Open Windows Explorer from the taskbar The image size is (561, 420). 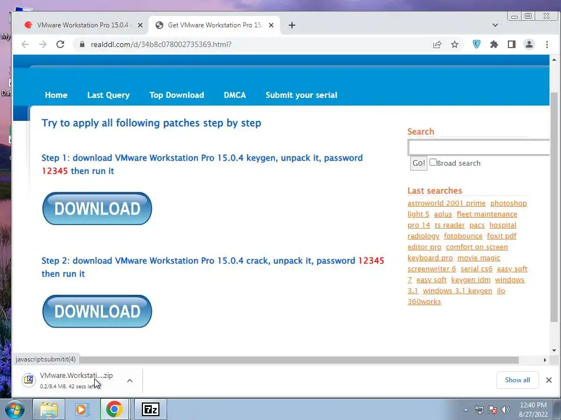(x=49, y=410)
